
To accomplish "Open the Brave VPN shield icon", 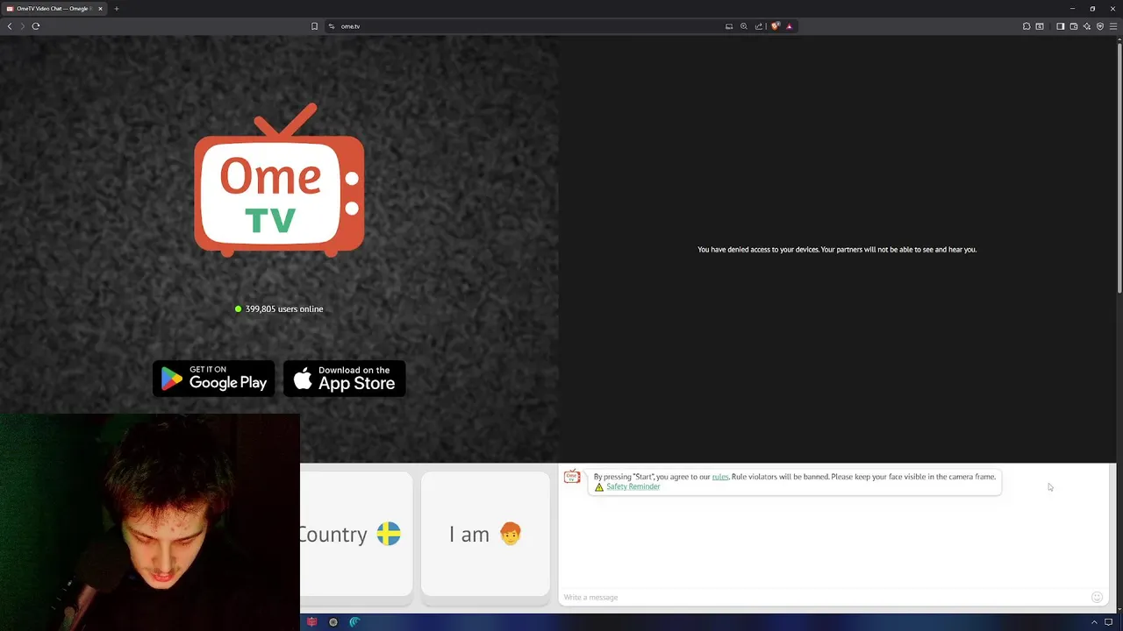I will coord(1099,26).
